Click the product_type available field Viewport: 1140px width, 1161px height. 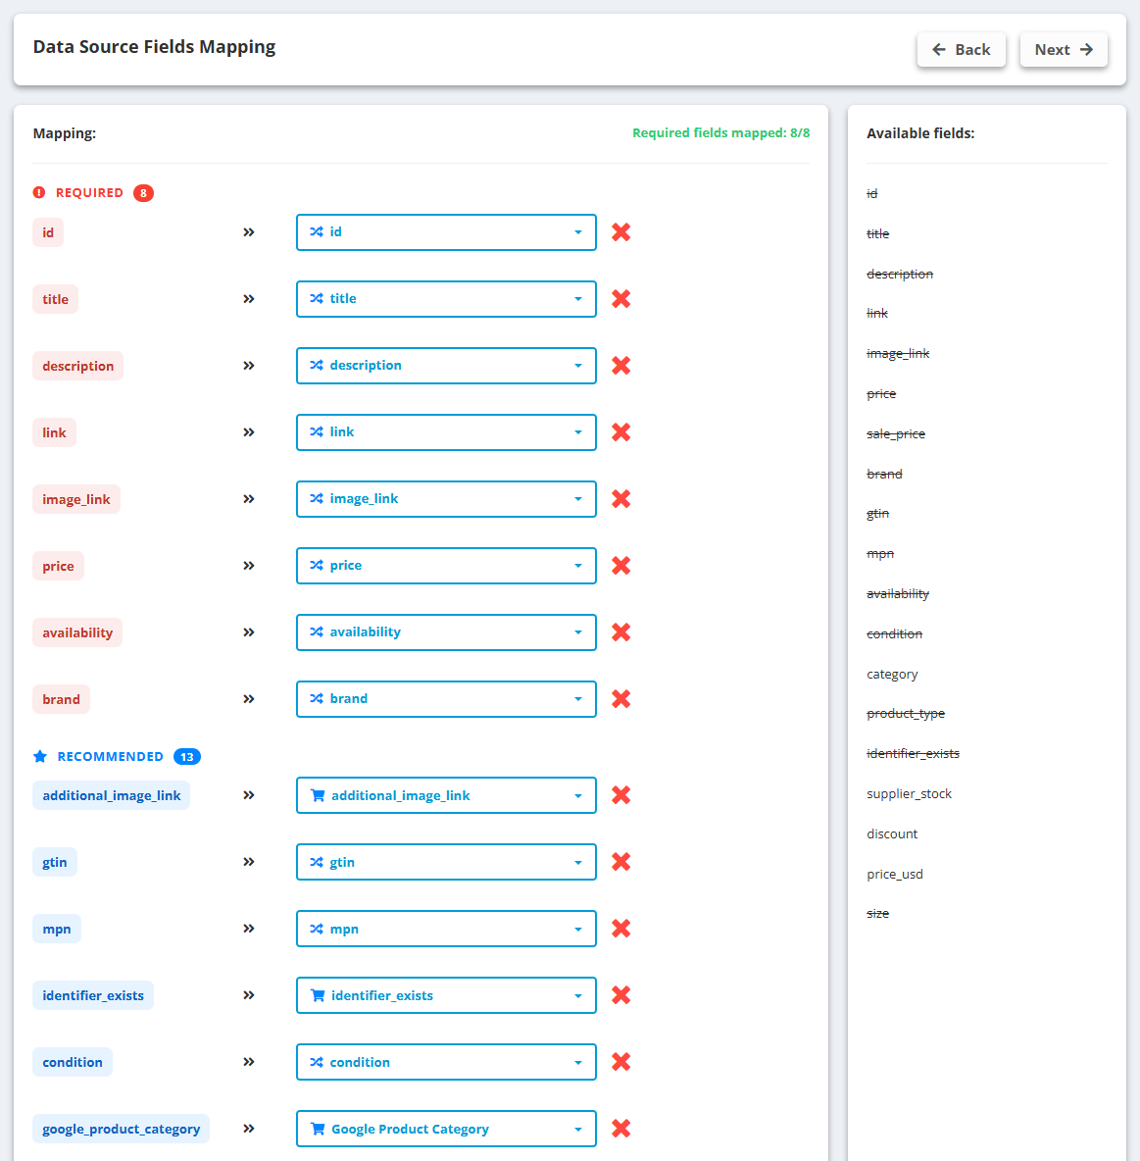coord(906,714)
